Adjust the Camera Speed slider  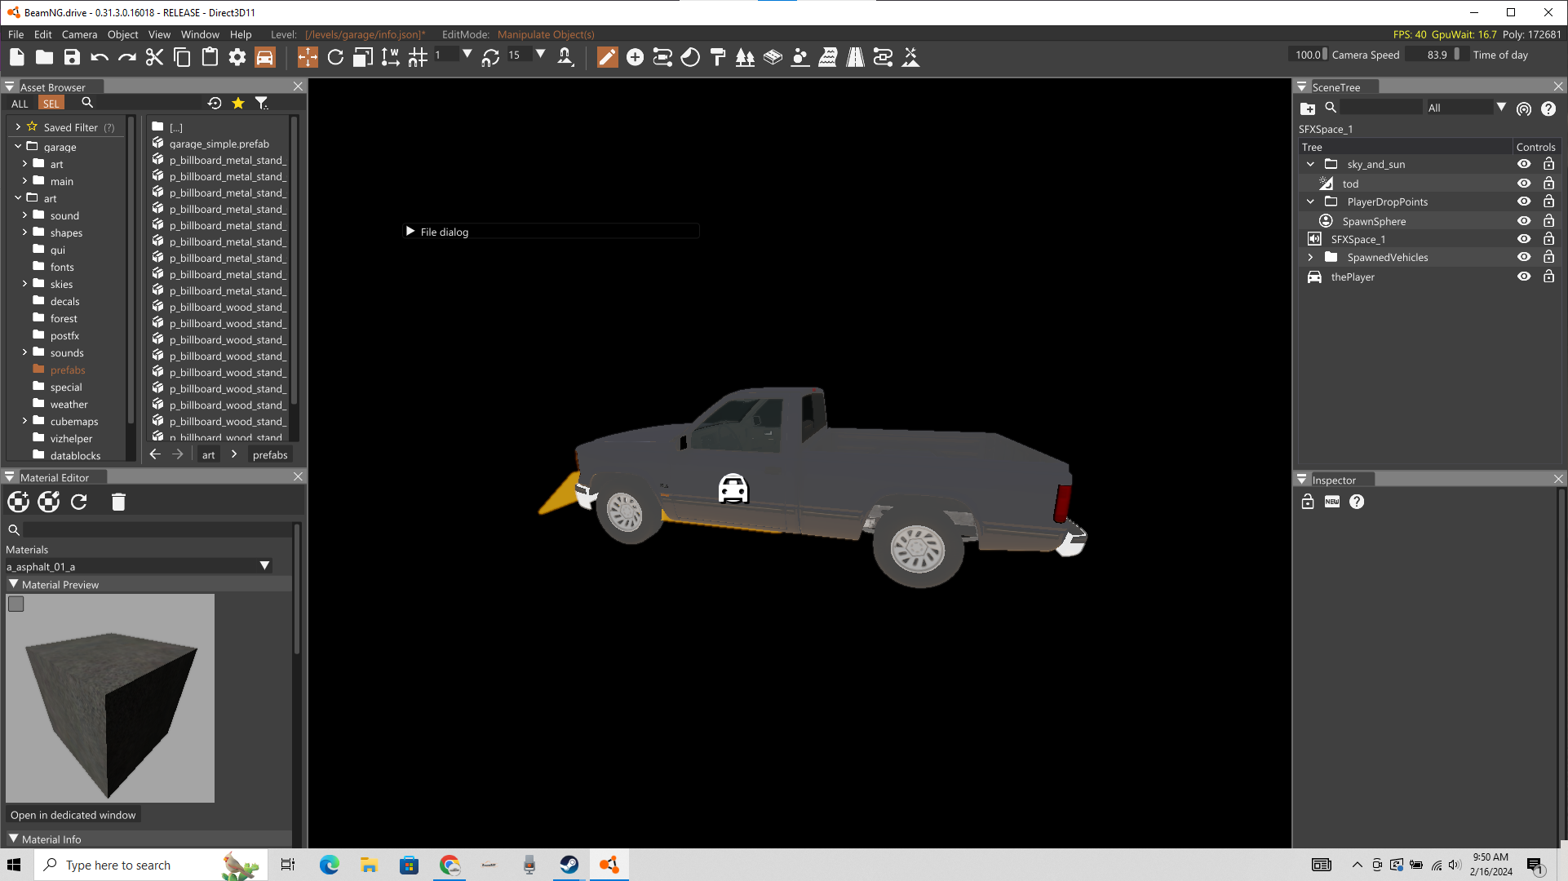pyautogui.click(x=1308, y=55)
